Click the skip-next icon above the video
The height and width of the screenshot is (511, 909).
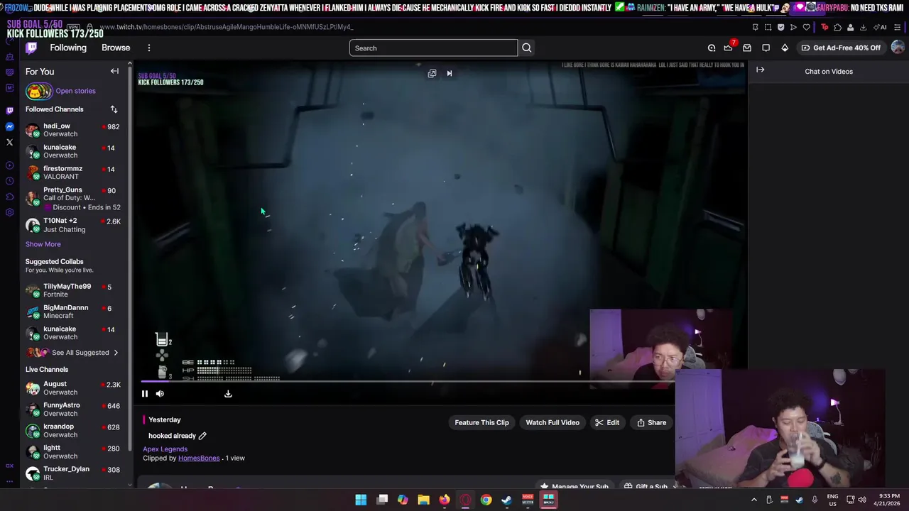[449, 73]
